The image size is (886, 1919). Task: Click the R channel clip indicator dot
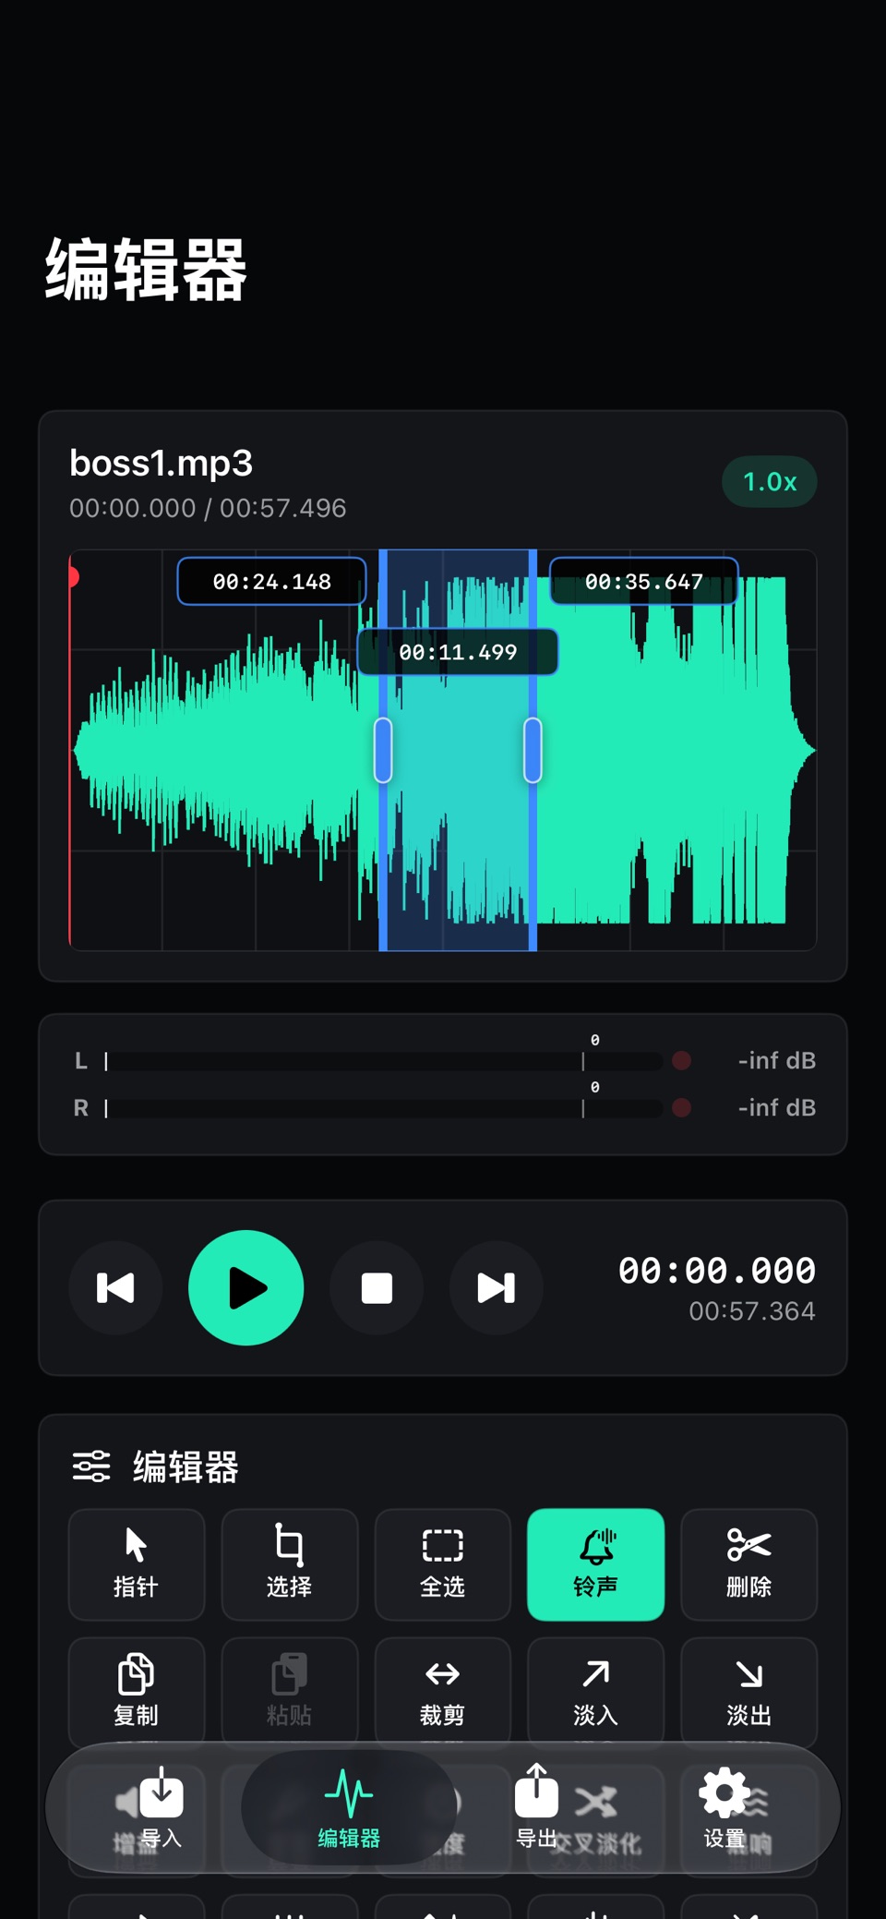682,1107
